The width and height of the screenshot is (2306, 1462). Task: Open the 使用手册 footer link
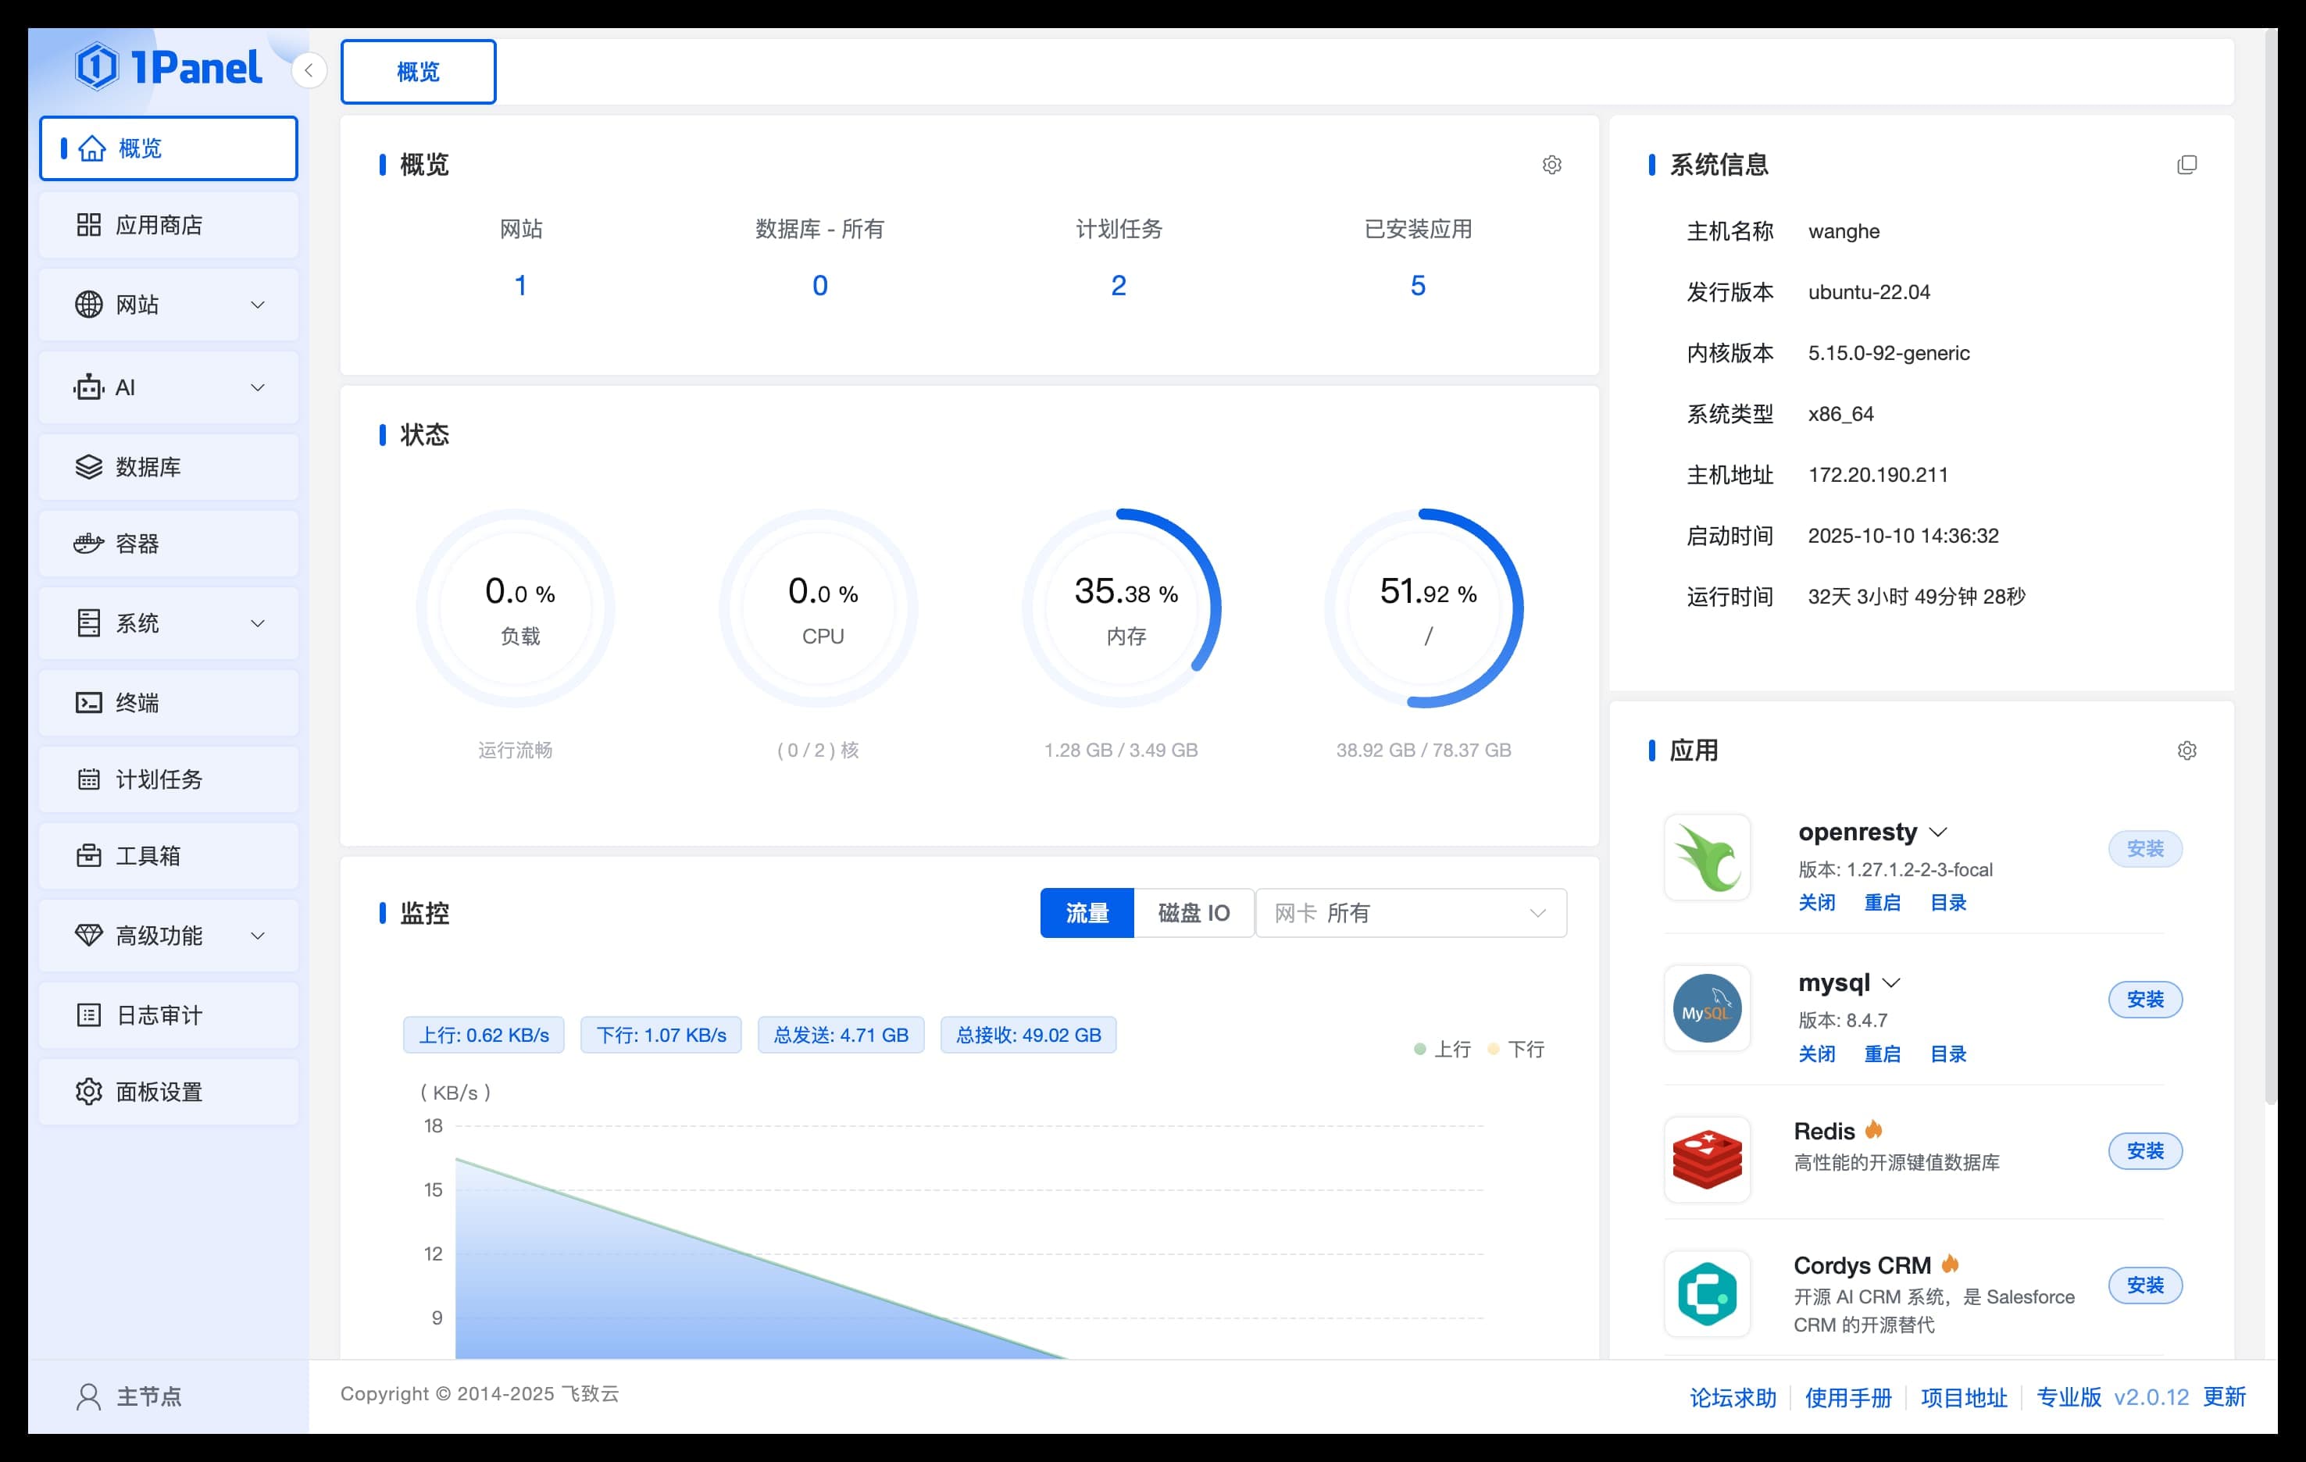1847,1398
